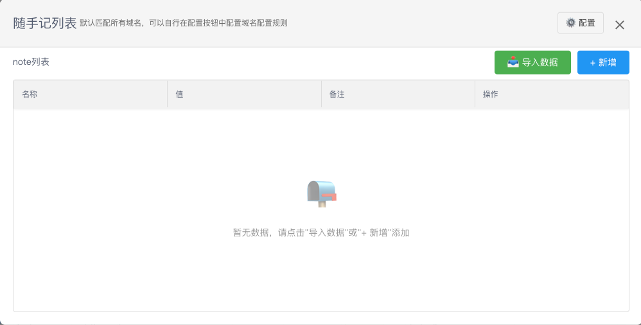This screenshot has height=325, width=641.
Task: Click the divider between 值 and 备注 headers
Action: pos(321,94)
